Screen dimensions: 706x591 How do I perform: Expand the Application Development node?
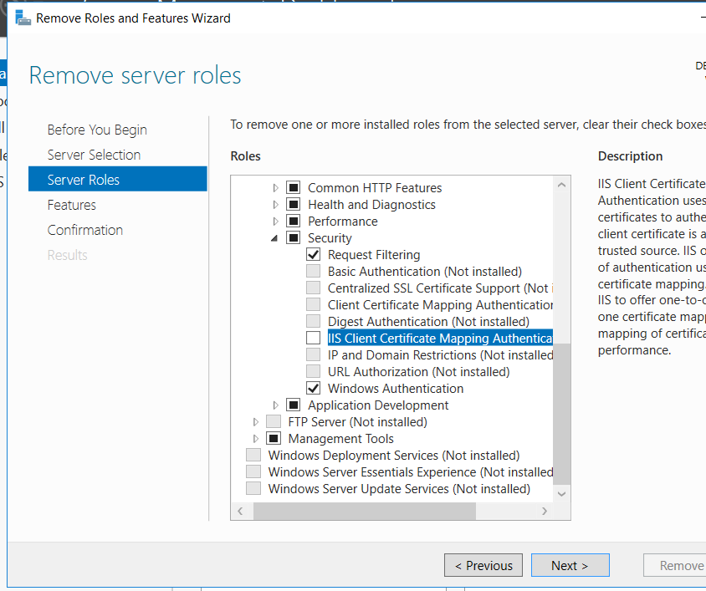point(276,405)
